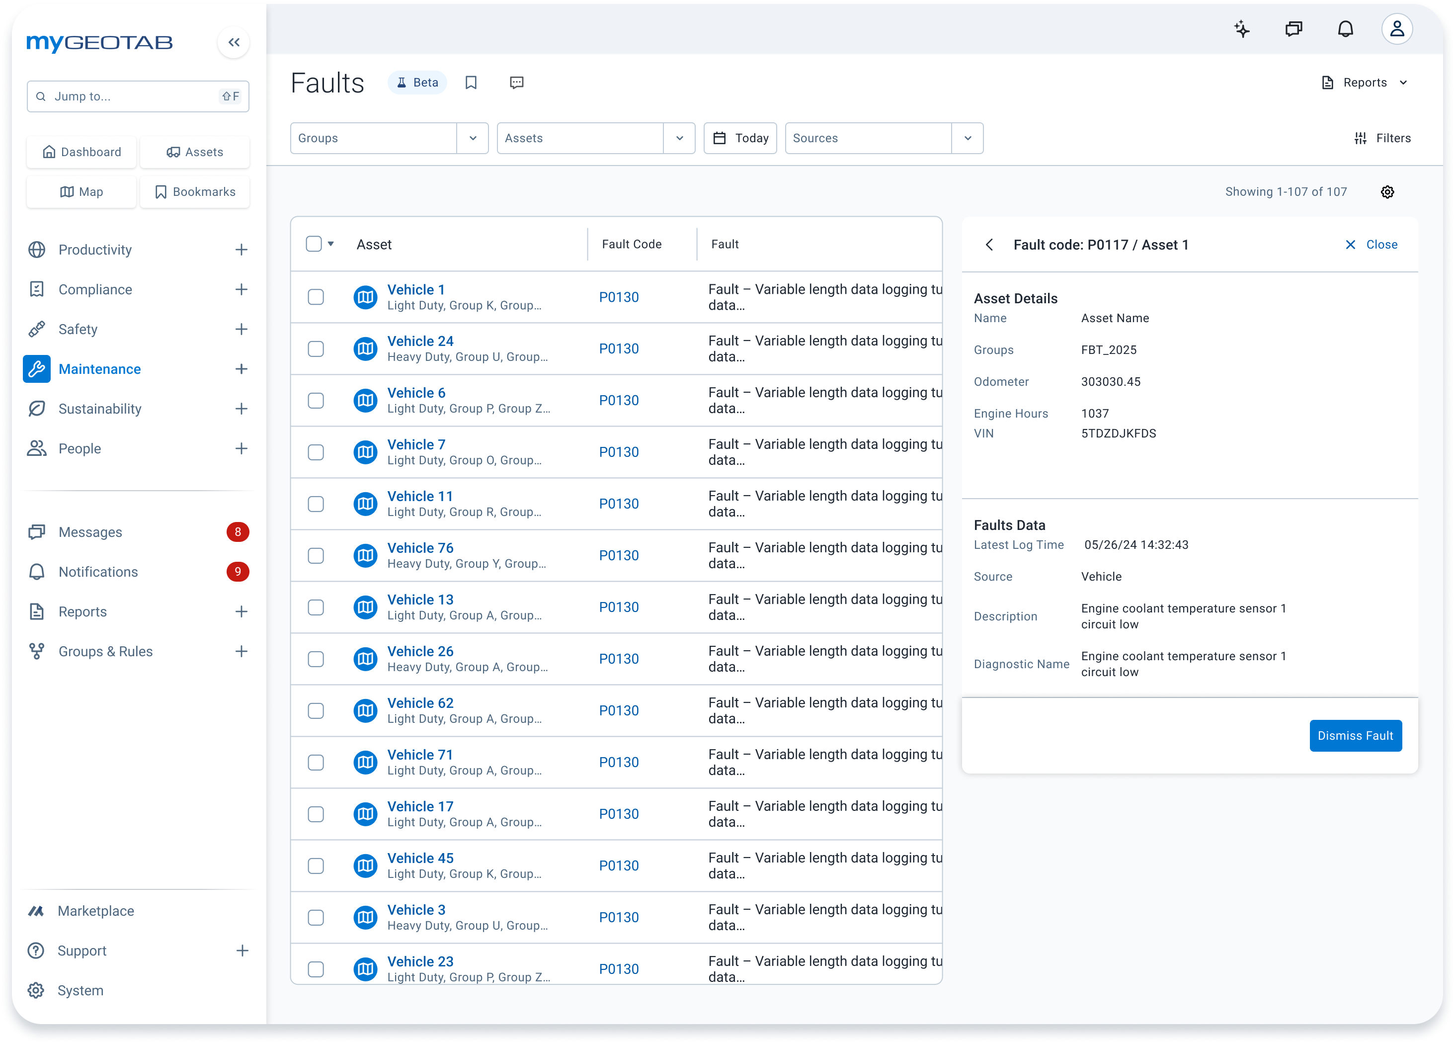This screenshot has height=1044, width=1455.
Task: Sort by the Asset column header
Action: 374,245
